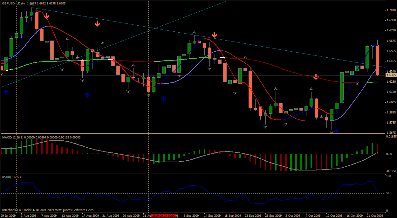The height and width of the screenshot is (218, 397).
Task: Click the red down arrow at the early August peak
Action: (x=46, y=16)
